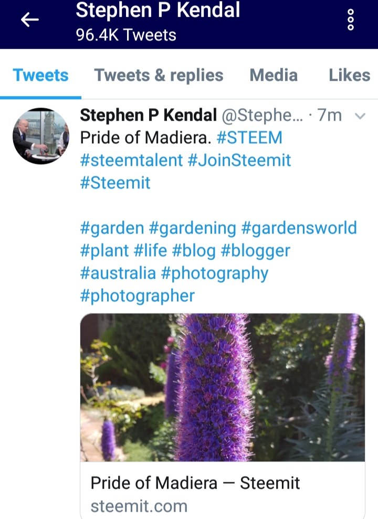Switch to the Tweets tab
This screenshot has height=519, width=378.
(41, 75)
